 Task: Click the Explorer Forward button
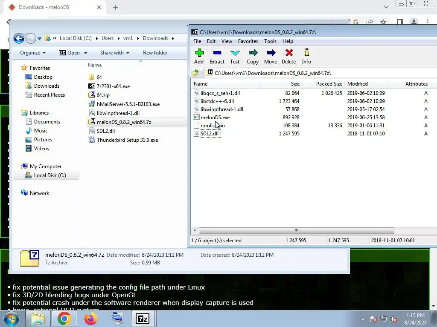[31, 38]
